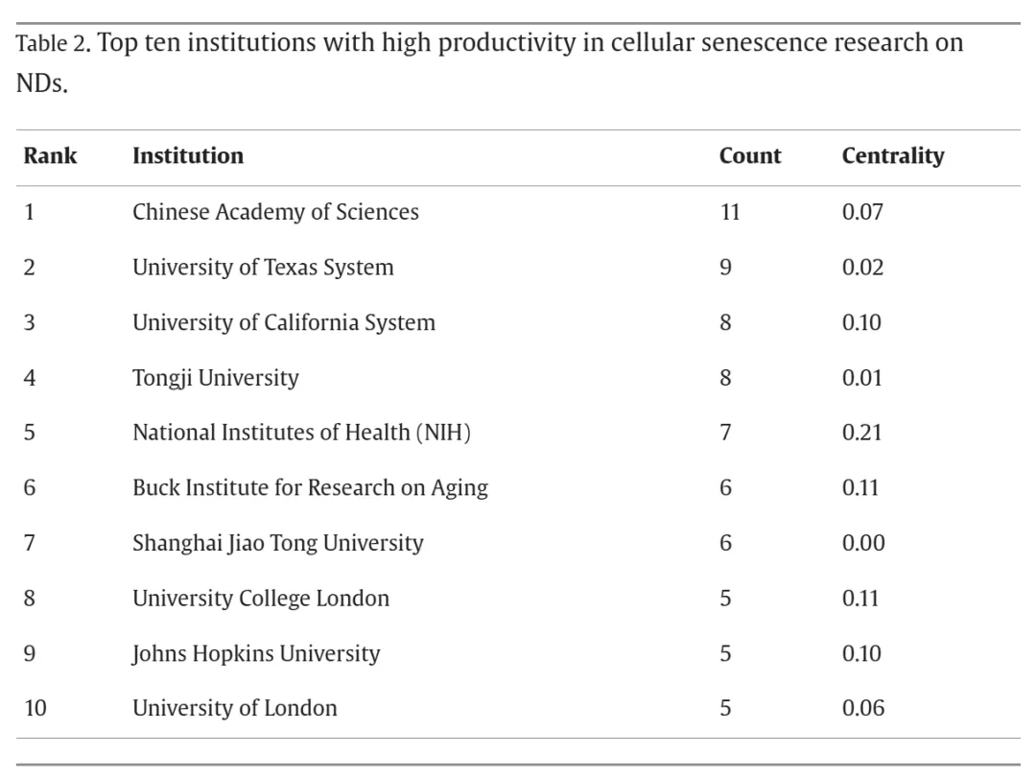This screenshot has width=1036, height=777.
Task: Select the Tongji University cell
Action: pyautogui.click(x=215, y=378)
